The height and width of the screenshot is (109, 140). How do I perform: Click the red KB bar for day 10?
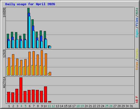(x=45, y=95)
